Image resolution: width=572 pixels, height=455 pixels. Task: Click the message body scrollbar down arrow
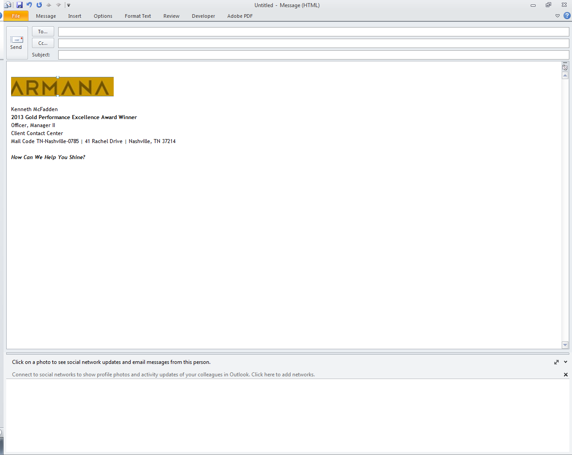click(565, 345)
